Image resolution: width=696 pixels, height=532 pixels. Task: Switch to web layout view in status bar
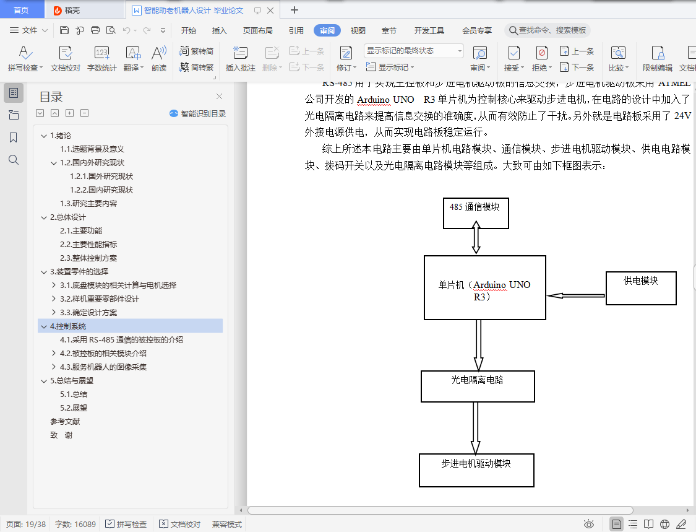pos(664,524)
